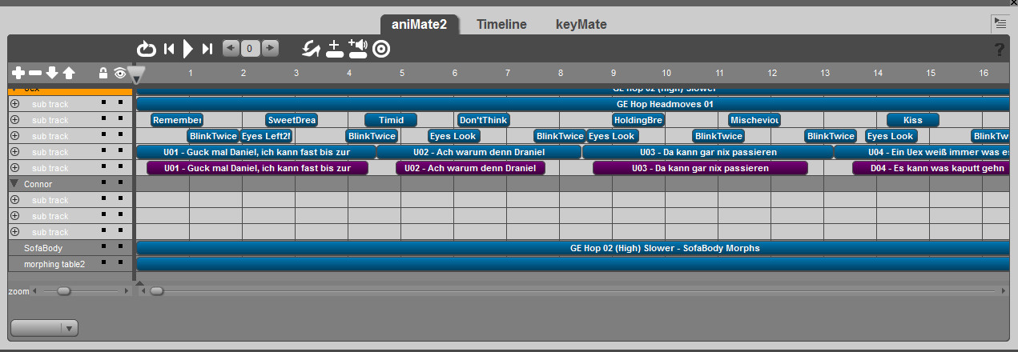The height and width of the screenshot is (352, 1018).
Task: Collapse the Connor track group
Action: [x=14, y=184]
